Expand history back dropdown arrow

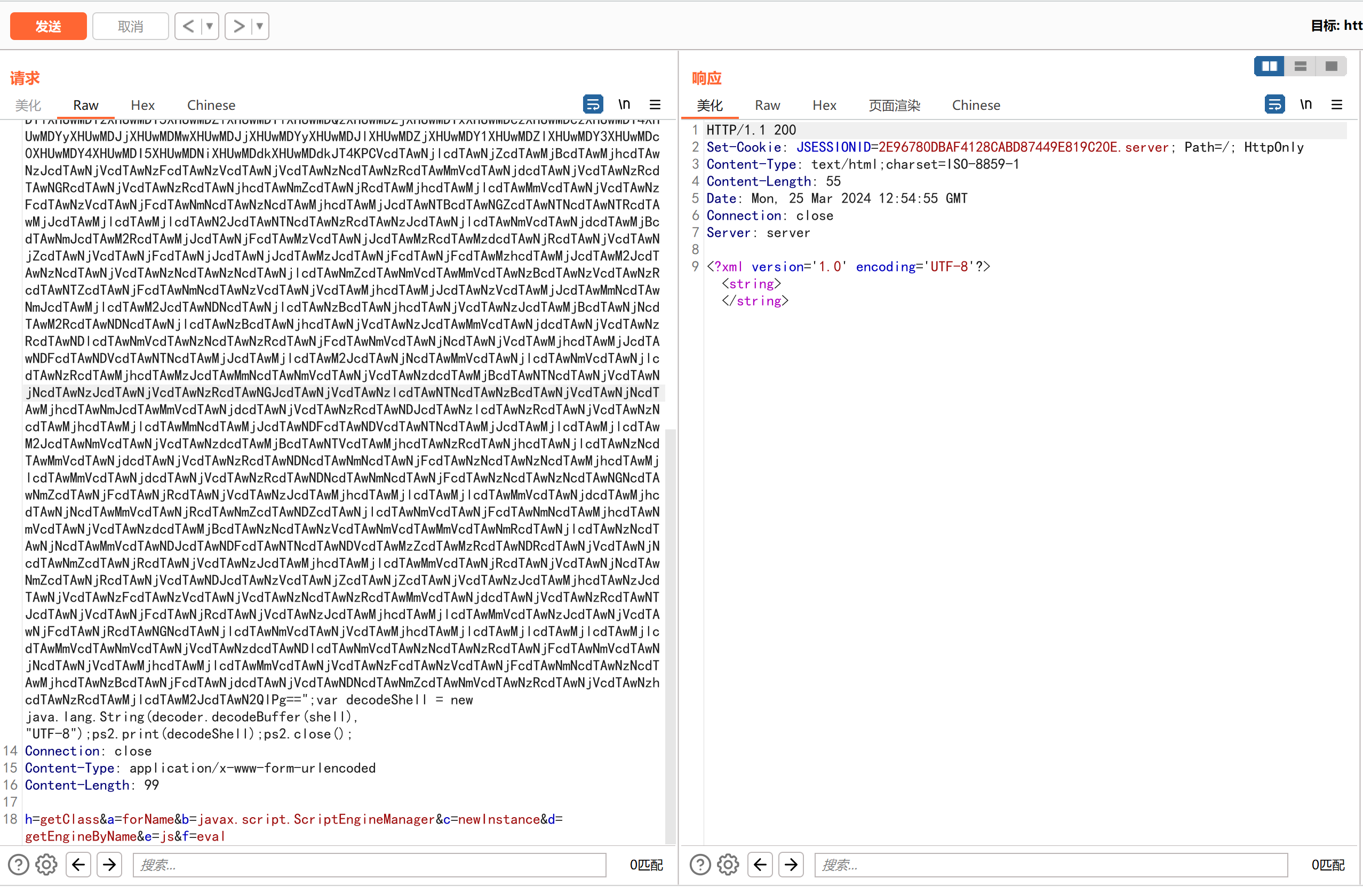[x=210, y=26]
